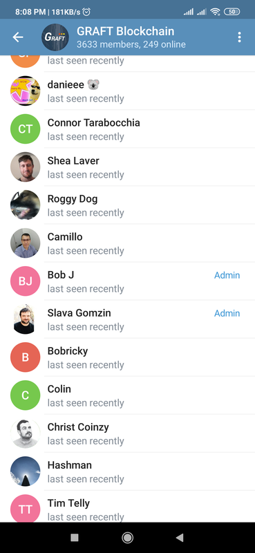Tap Admin label next to Bob J
The height and width of the screenshot is (553, 255).
227,275
